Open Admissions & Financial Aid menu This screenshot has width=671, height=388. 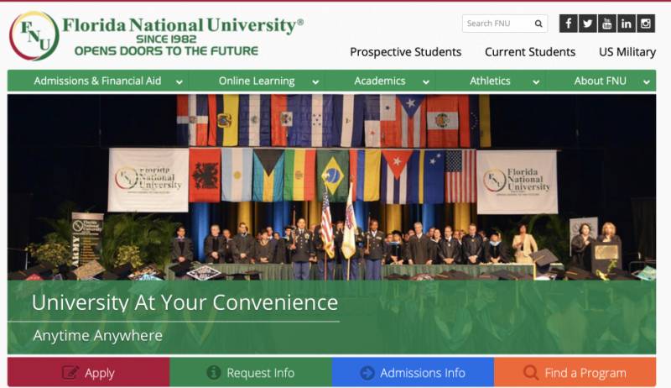97,81
